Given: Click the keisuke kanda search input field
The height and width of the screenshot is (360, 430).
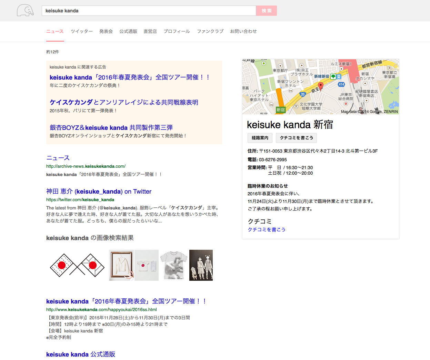Looking at the screenshot, I should pos(149,11).
